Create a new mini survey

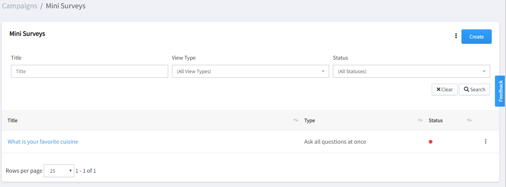pyautogui.click(x=477, y=37)
